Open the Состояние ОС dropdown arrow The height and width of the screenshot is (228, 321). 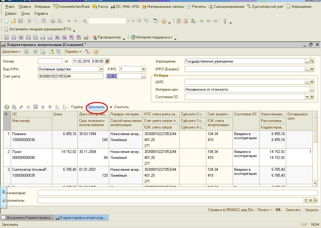coord(307,97)
